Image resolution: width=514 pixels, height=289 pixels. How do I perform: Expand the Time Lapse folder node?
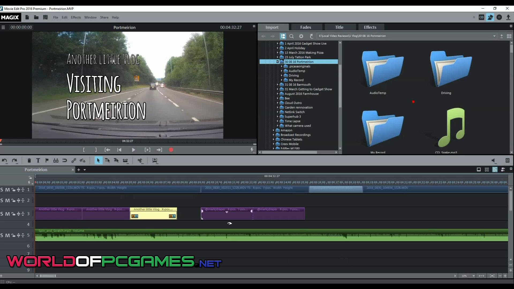[278, 121]
